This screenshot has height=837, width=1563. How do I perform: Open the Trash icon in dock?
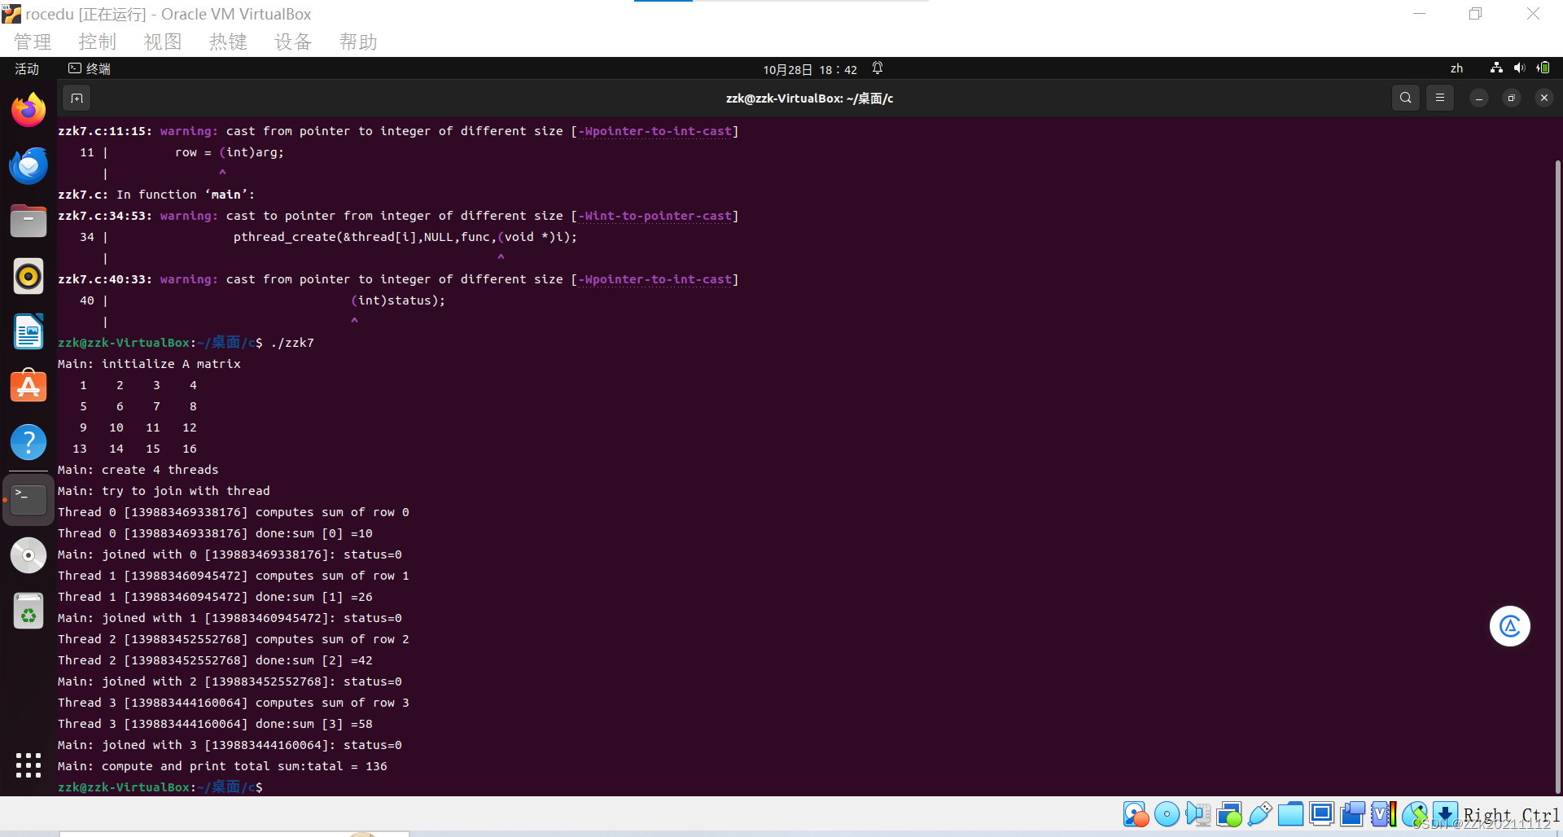click(x=28, y=611)
